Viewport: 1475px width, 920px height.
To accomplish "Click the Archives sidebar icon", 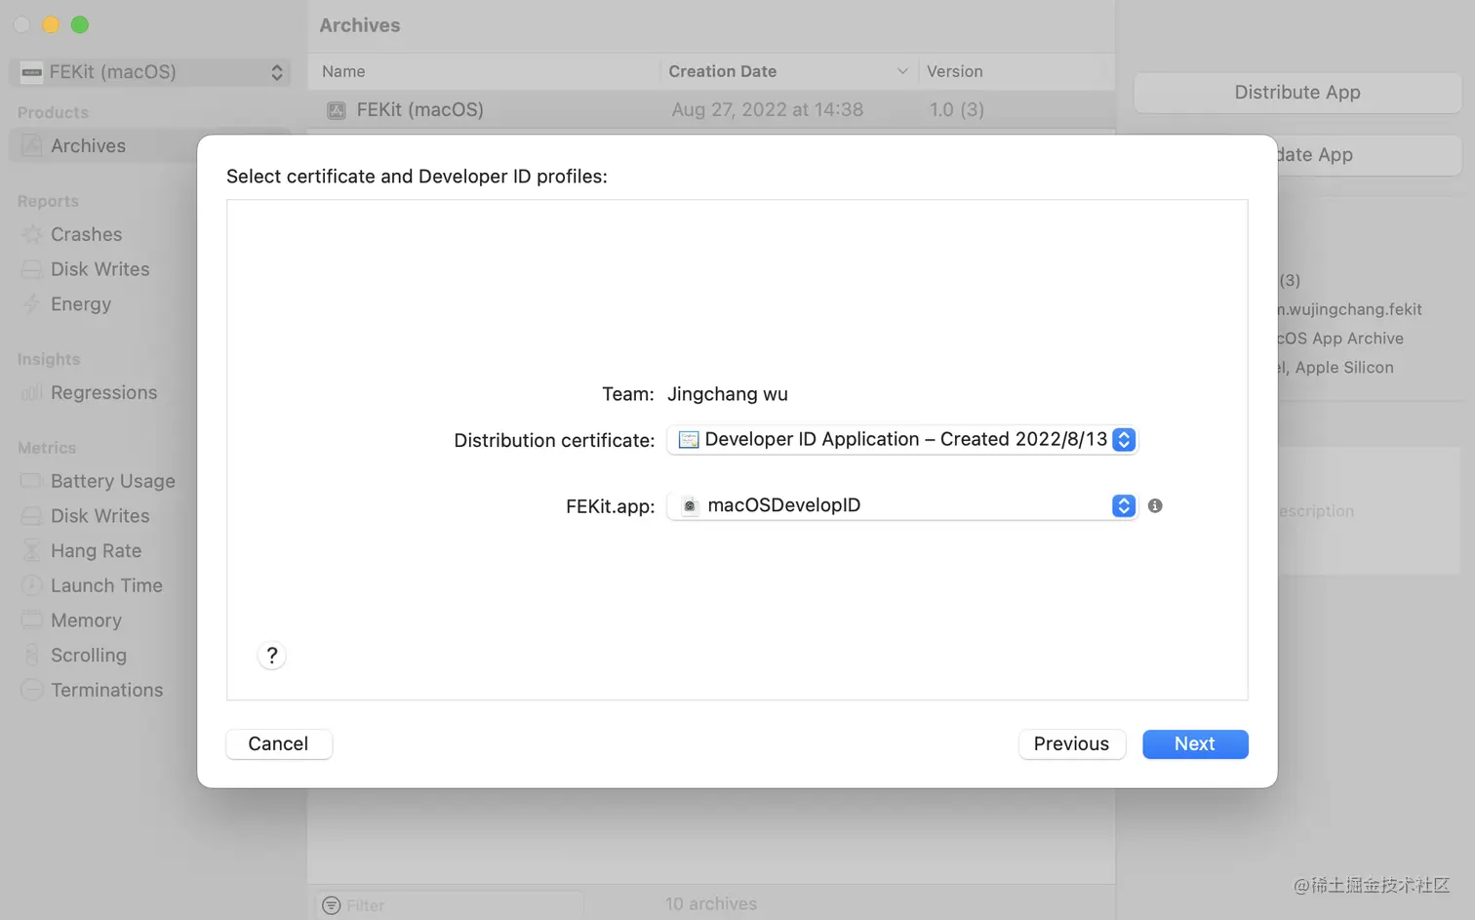I will (32, 146).
